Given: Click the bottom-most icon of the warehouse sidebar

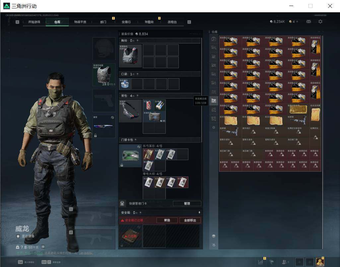Looking at the screenshot, I should 214,245.
